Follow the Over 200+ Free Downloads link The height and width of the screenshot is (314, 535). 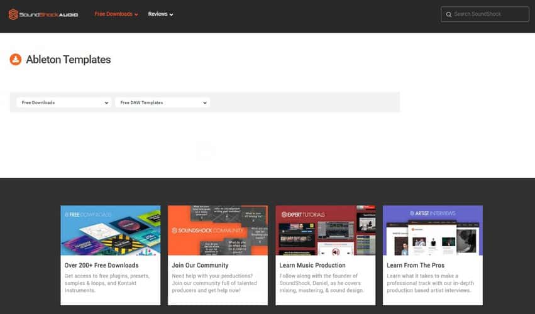101,265
